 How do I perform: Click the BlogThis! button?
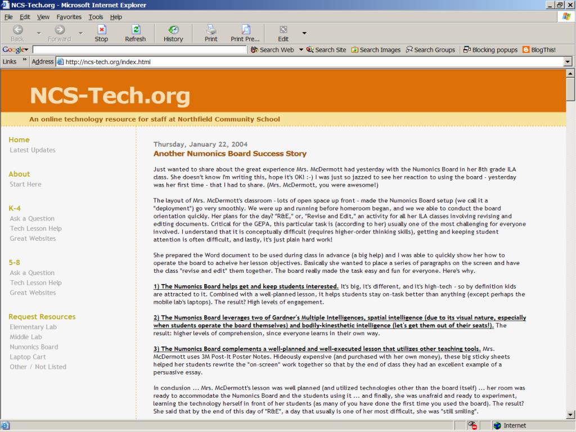tap(539, 49)
